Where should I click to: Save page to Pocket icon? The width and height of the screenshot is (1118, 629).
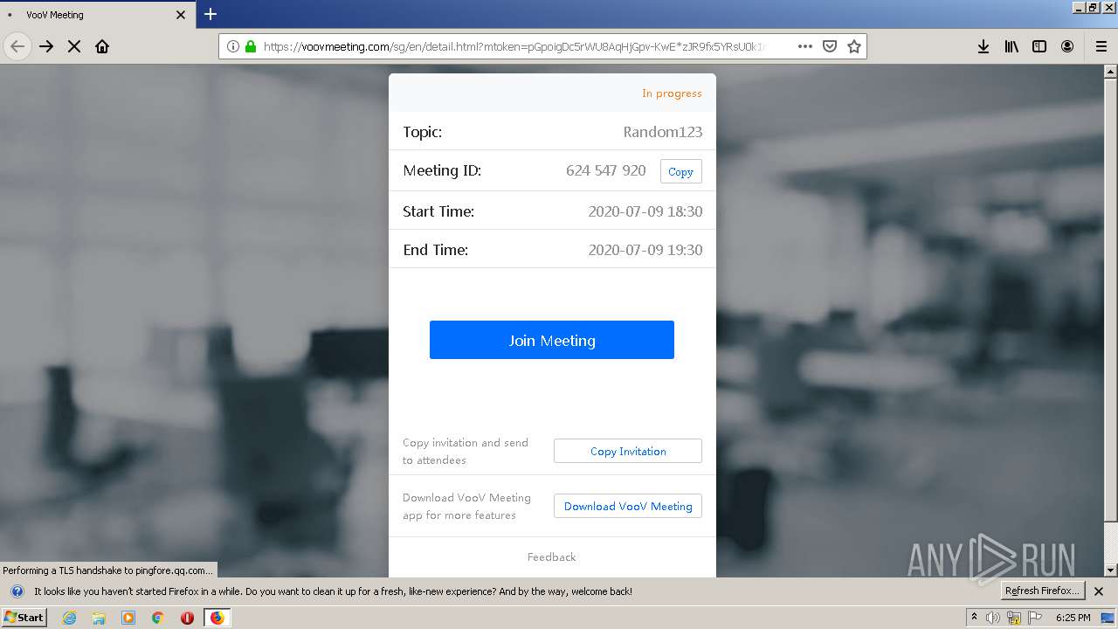[830, 46]
